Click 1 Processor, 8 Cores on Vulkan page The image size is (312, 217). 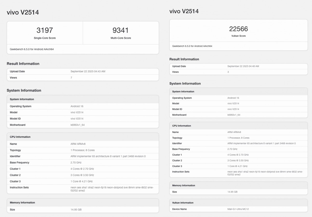coord(238,138)
